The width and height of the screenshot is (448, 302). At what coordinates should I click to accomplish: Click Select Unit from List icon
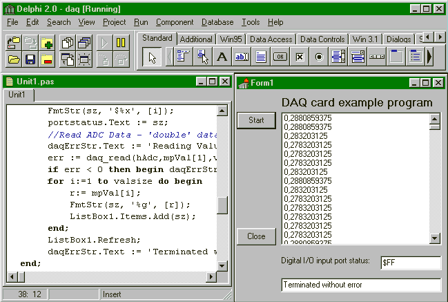point(68,43)
